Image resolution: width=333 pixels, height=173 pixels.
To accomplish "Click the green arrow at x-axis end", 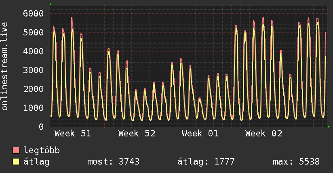I will pos(329,127).
